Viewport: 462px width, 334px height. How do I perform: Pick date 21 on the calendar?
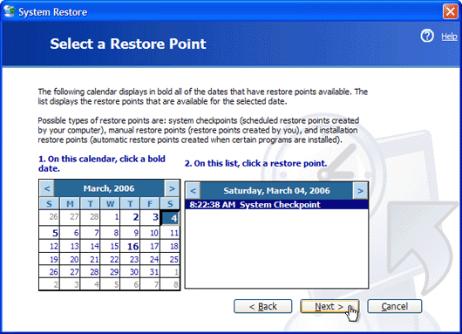click(90, 259)
